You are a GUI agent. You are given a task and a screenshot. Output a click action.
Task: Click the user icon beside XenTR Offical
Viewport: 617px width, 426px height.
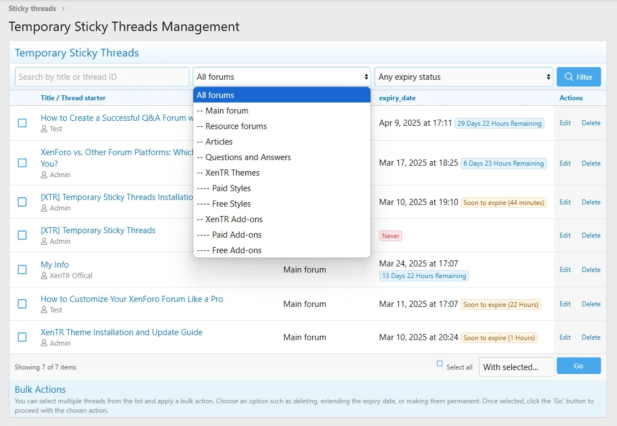pos(44,275)
